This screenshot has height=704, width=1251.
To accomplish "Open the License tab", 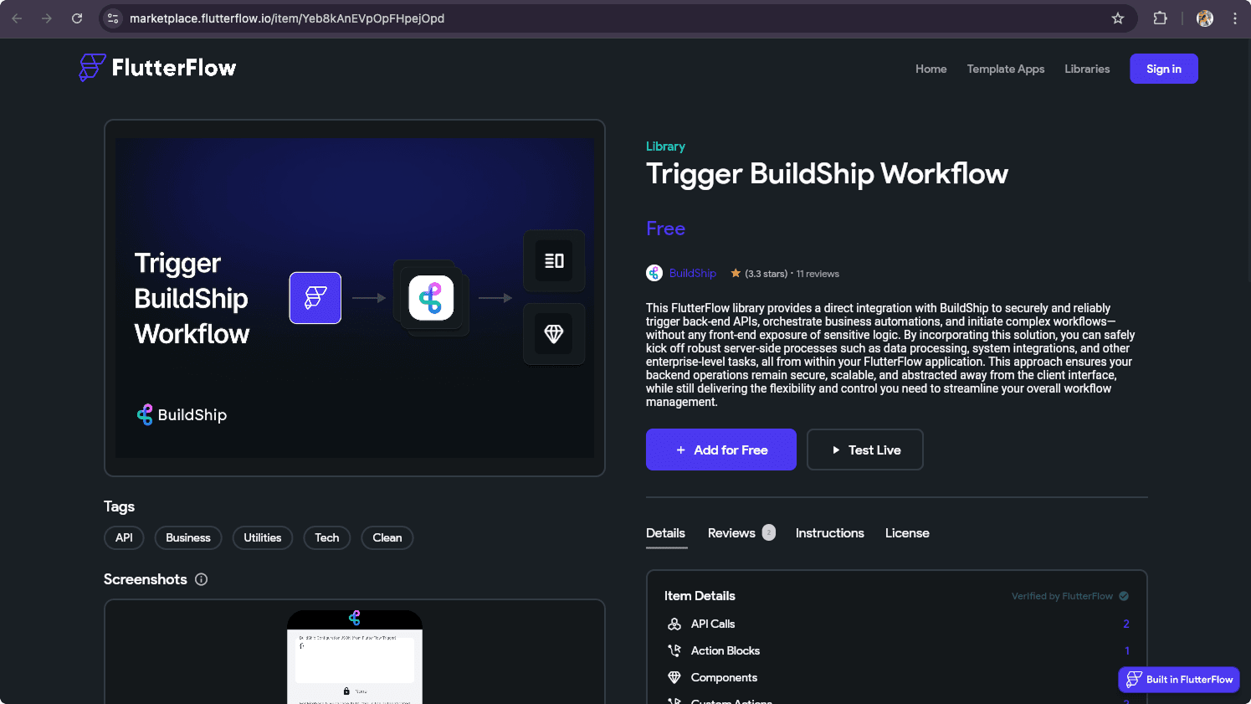I will [907, 533].
